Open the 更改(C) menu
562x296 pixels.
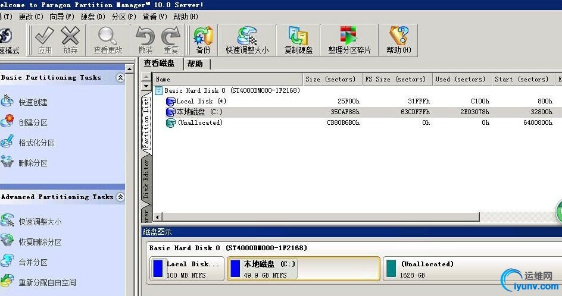click(x=31, y=17)
